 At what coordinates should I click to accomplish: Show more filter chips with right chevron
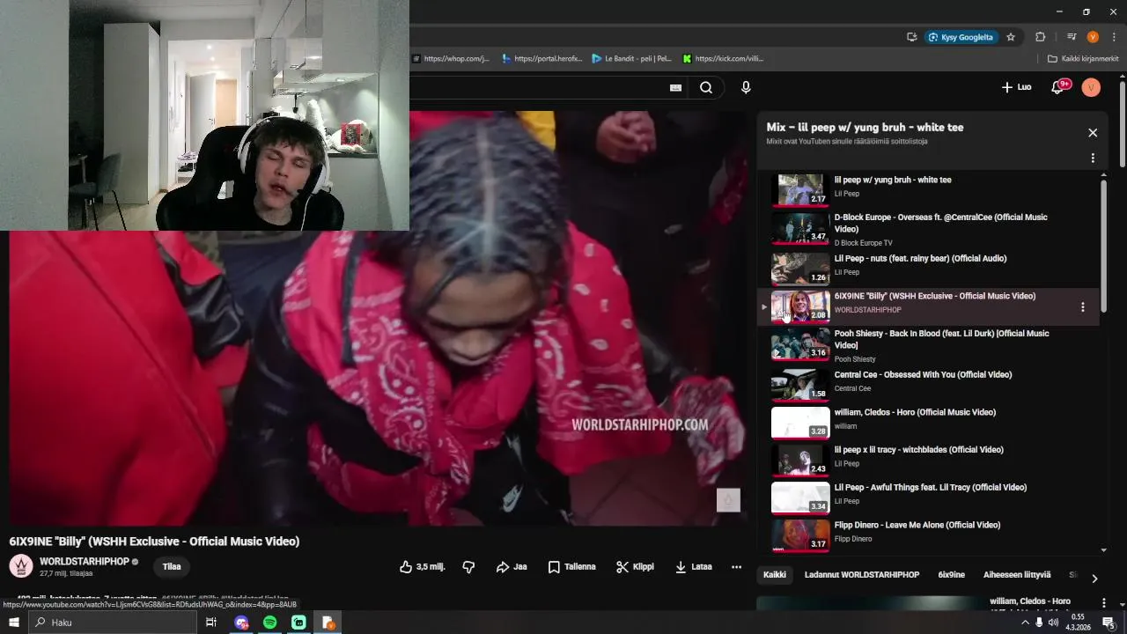point(1094,579)
